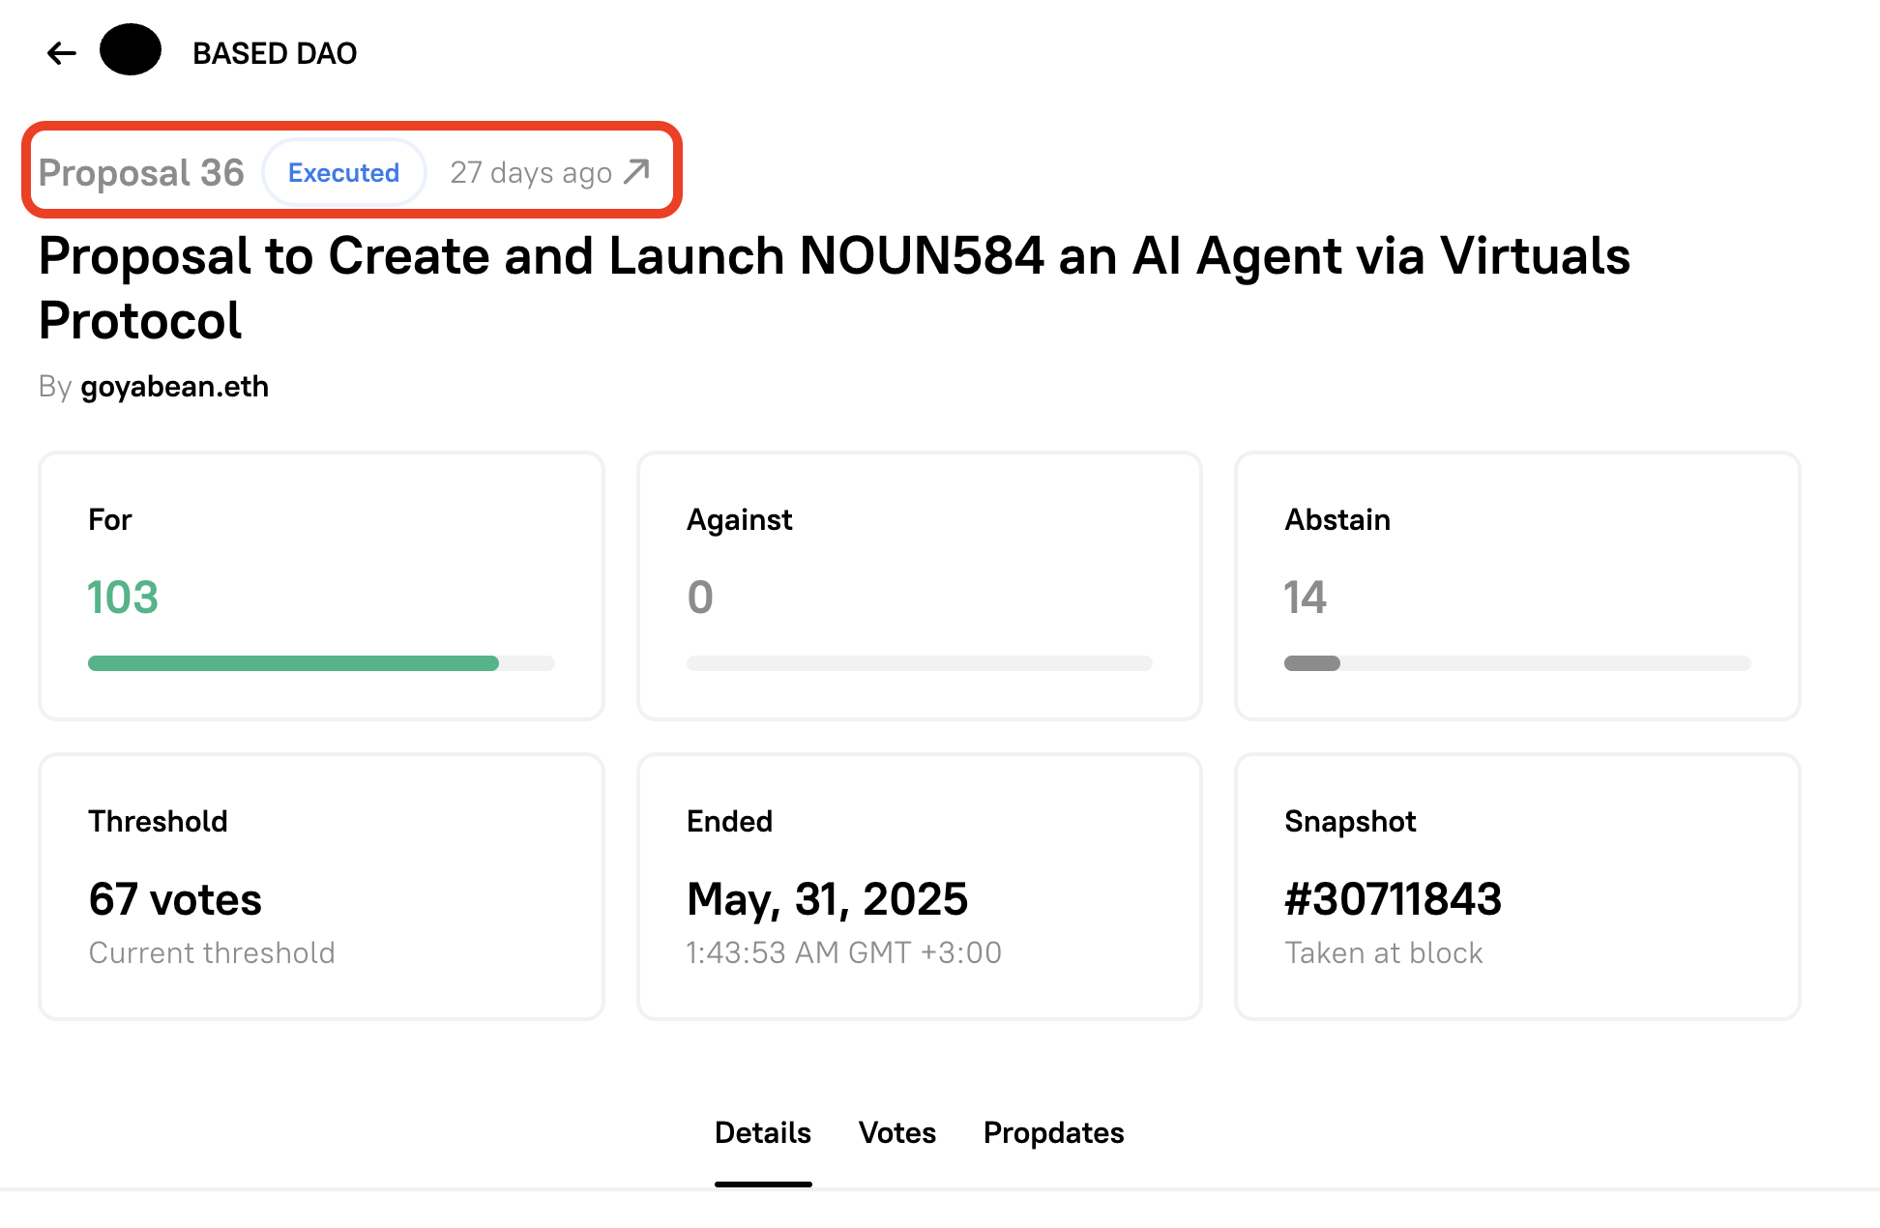Select the For votes count 103
Screen dimensions: 1880x1228
point(123,598)
